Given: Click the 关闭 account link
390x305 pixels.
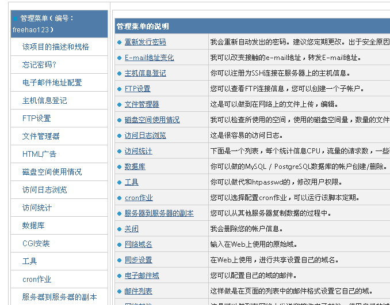Looking at the screenshot, I should 131,229.
